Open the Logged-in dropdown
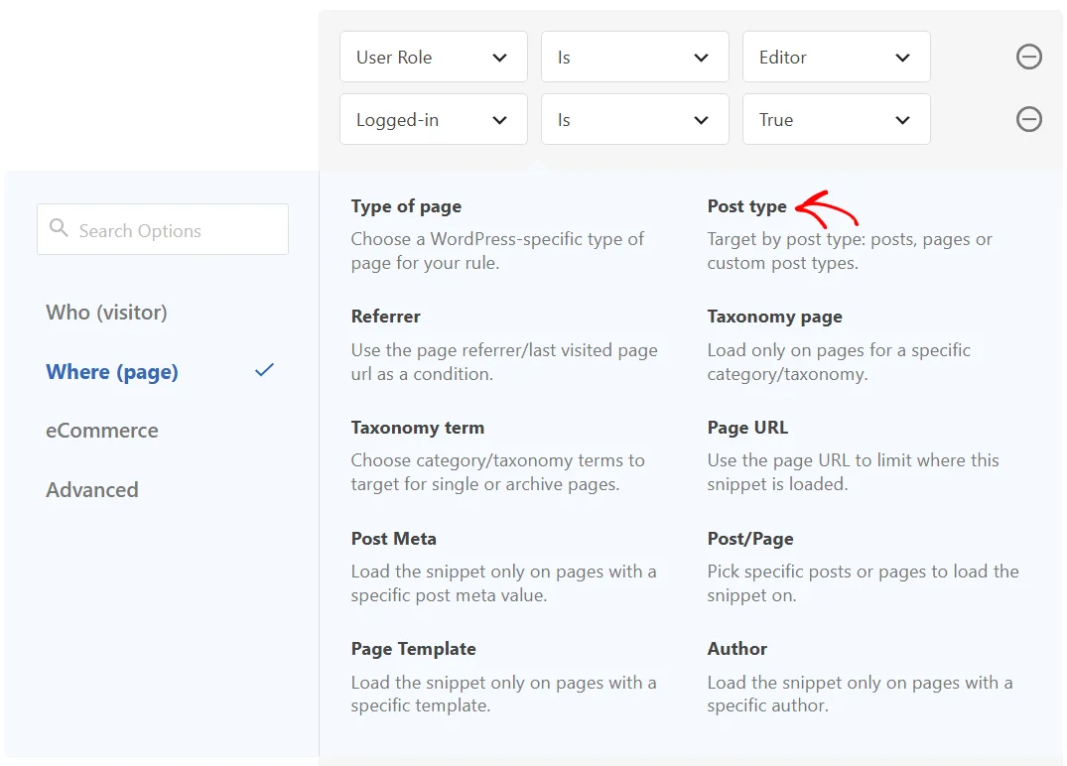 pos(434,120)
